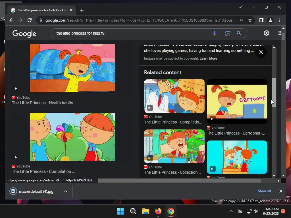Click the horizontal scrollbar right arrow
Screen dimensions: 291x218
tap(278, 181)
